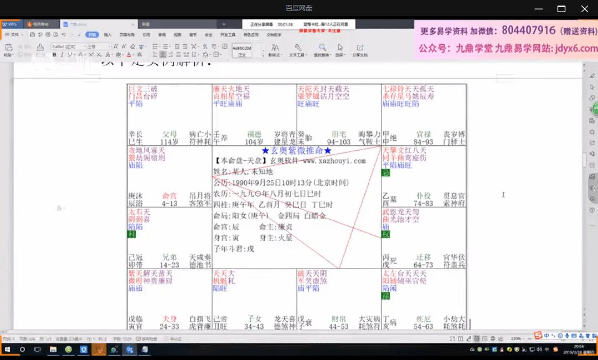Expand the New Style dropdown

coord(274,49)
